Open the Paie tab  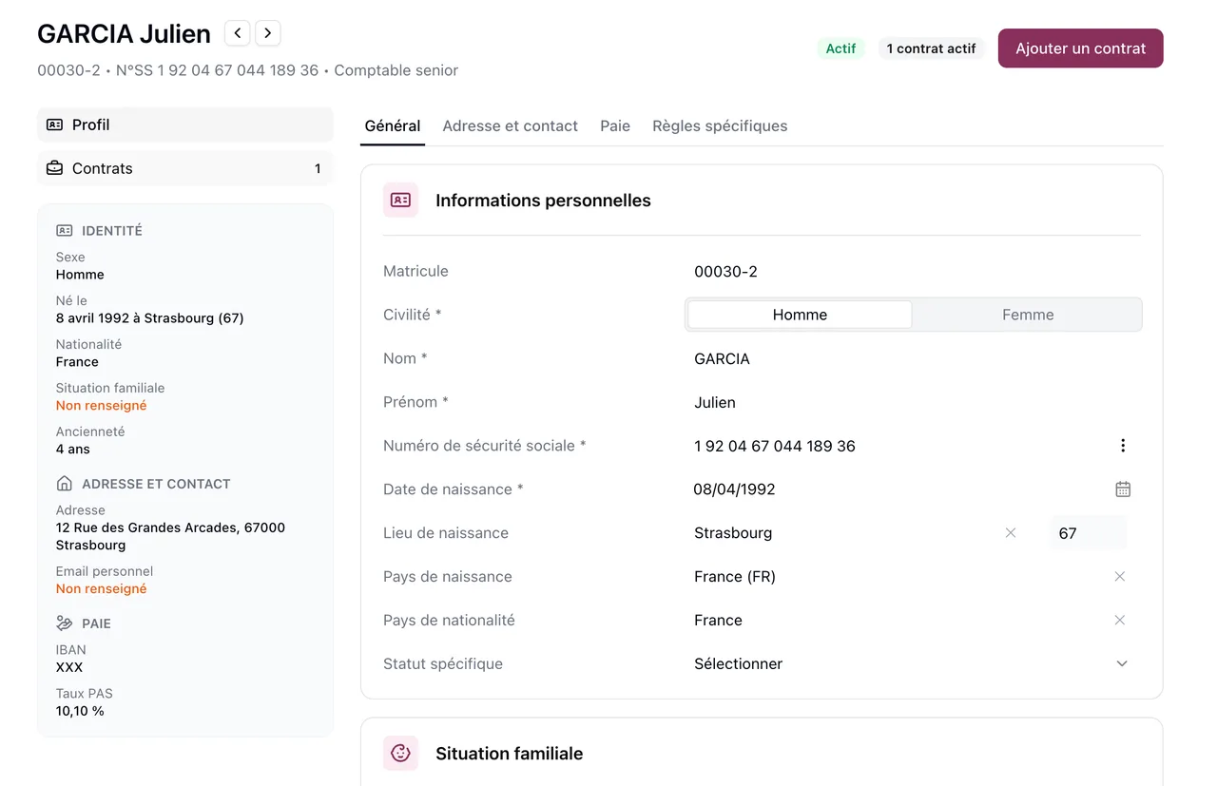pos(615,126)
